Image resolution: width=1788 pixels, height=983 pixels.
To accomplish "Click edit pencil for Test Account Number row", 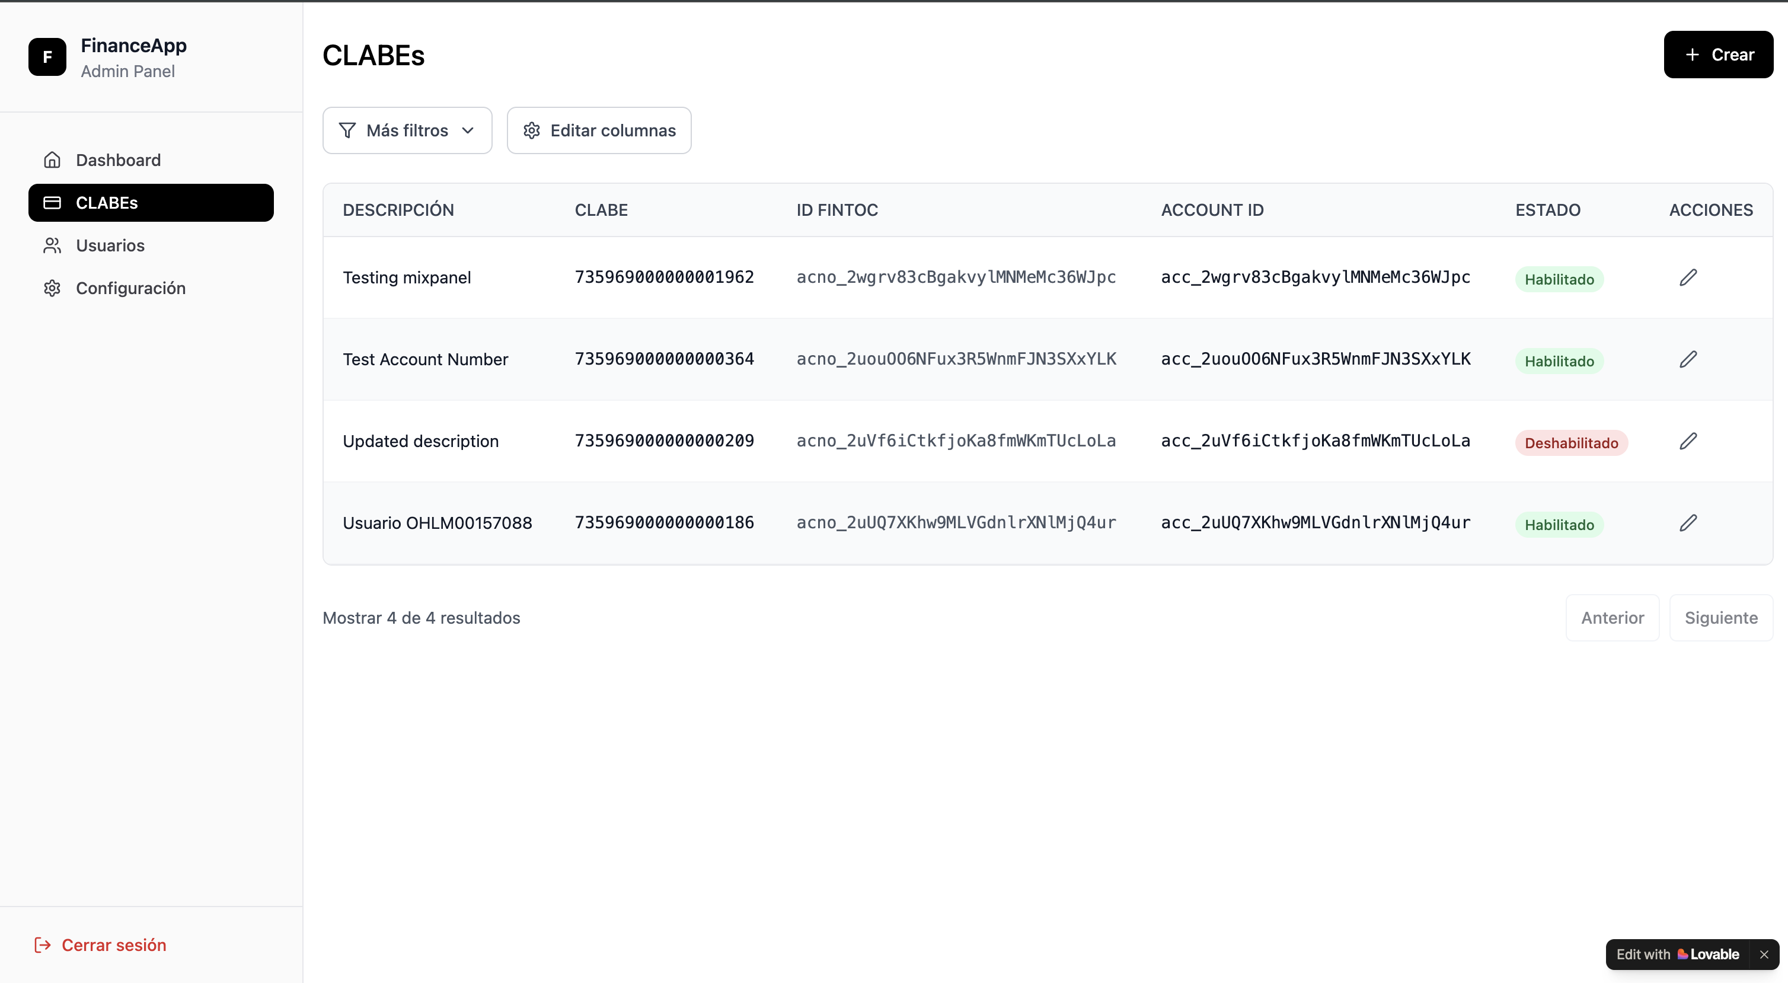I will click(x=1688, y=360).
